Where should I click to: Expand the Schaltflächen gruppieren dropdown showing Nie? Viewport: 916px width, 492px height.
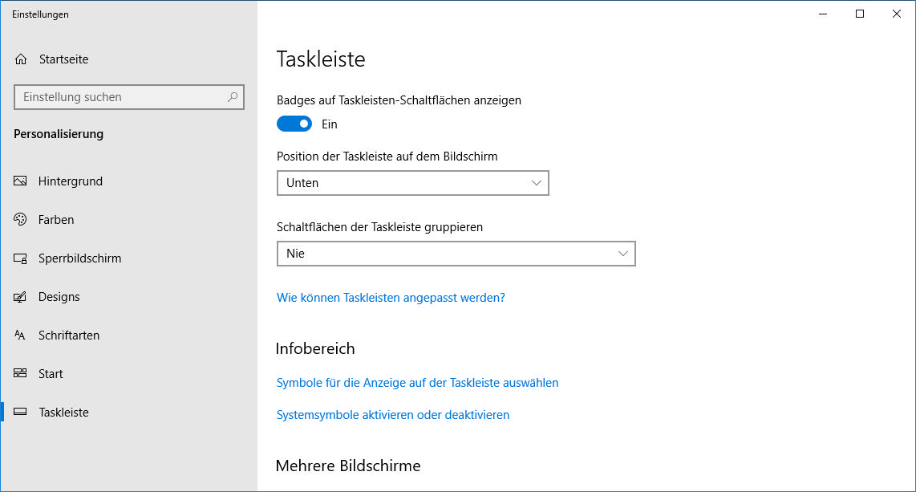pos(456,254)
